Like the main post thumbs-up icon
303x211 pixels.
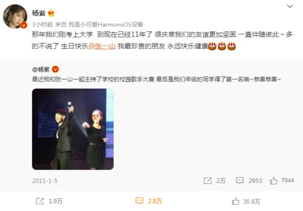pos(235,201)
